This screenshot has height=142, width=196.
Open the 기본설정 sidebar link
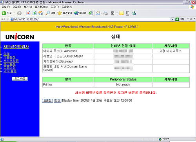point(9,57)
